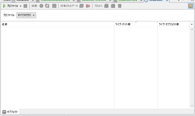This screenshot has height=116, width=195.
Task: Open the プロファイル button dropdown arrow
Action: (x=21, y=6)
